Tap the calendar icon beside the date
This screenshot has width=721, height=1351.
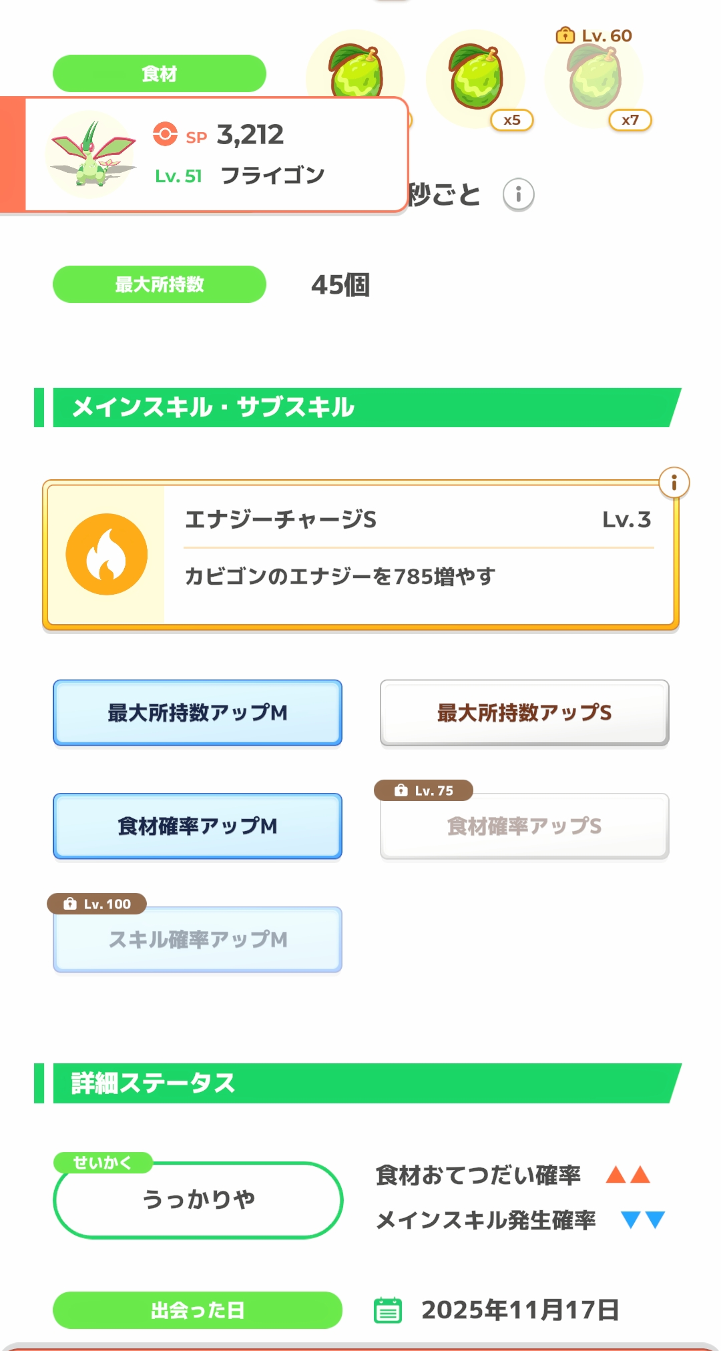coord(388,1310)
